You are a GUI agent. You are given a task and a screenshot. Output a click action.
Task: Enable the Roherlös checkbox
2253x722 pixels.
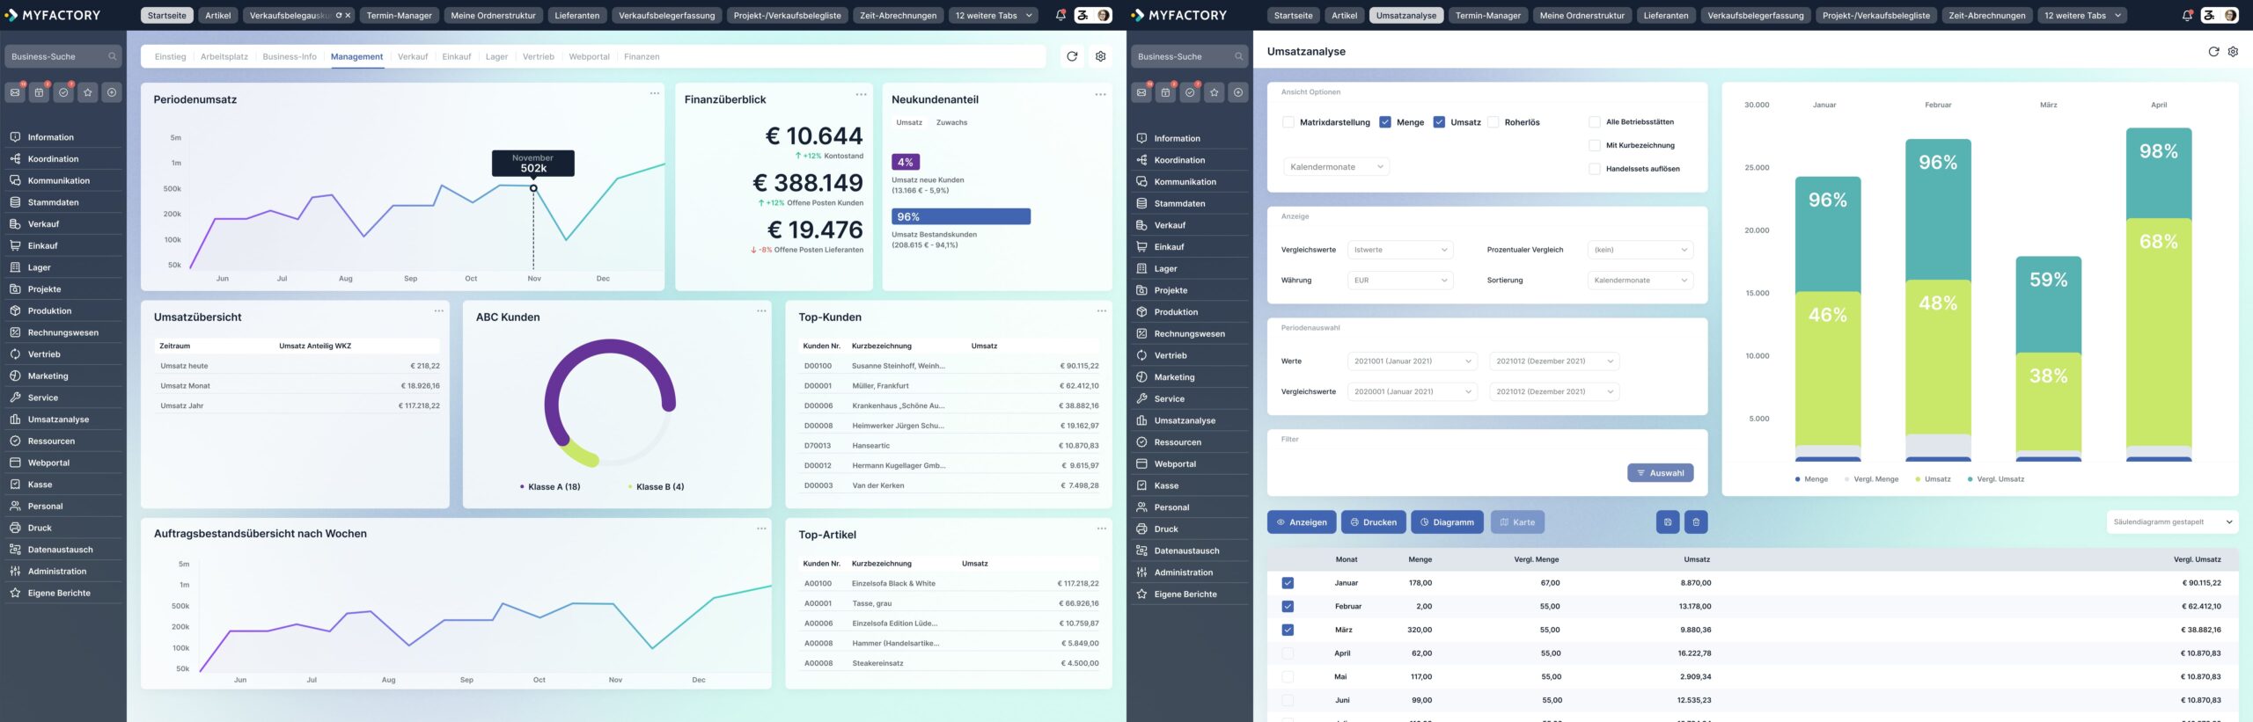[x=1493, y=122]
